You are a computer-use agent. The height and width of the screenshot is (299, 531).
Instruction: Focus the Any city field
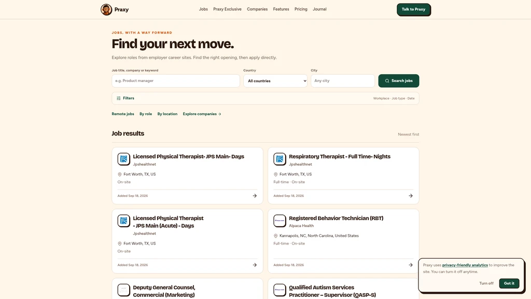(x=343, y=81)
